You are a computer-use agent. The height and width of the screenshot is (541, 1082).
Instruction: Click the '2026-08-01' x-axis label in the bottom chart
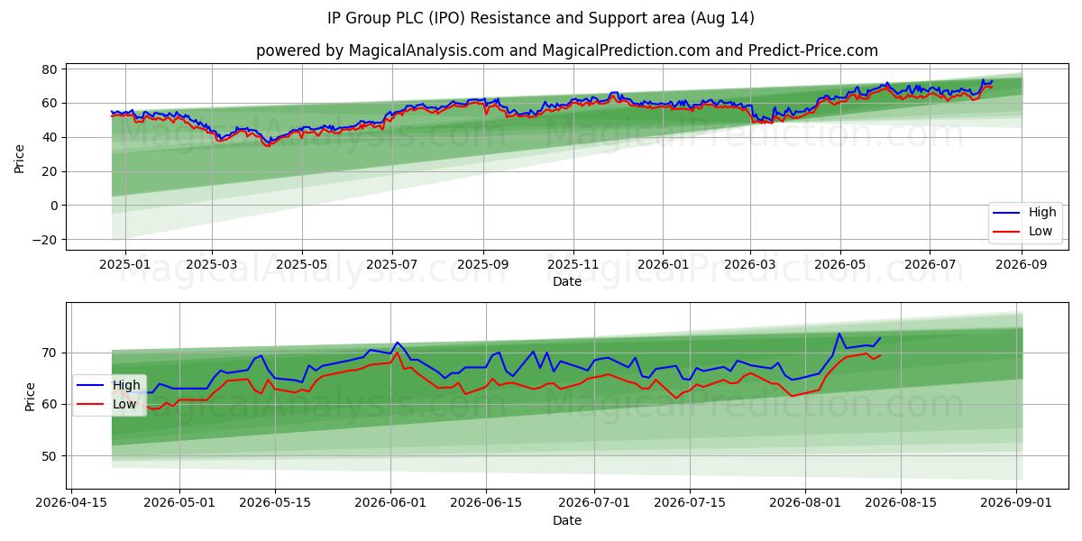pyautogui.click(x=806, y=503)
